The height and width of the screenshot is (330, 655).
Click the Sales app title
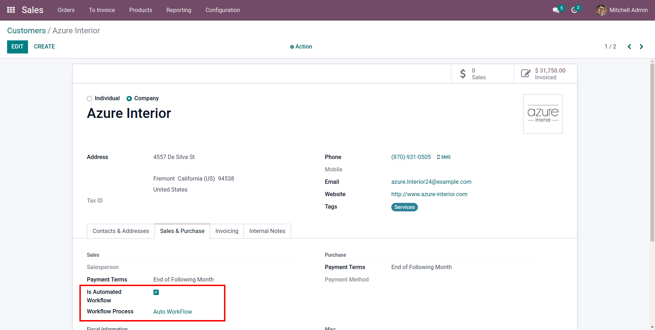tap(33, 10)
